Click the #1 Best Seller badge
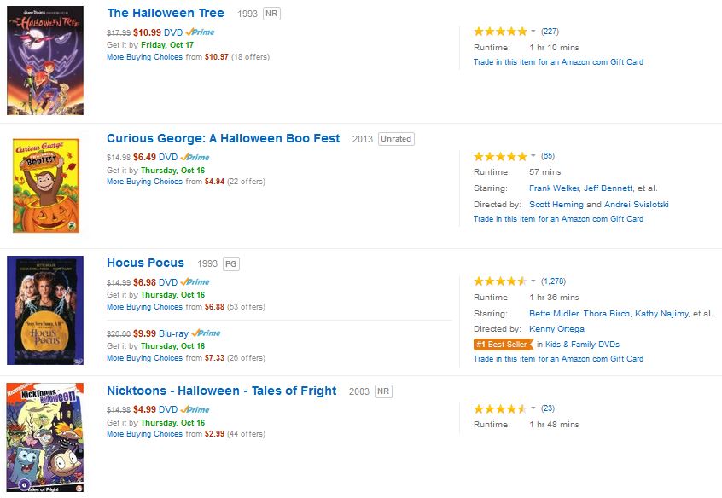 coord(503,345)
